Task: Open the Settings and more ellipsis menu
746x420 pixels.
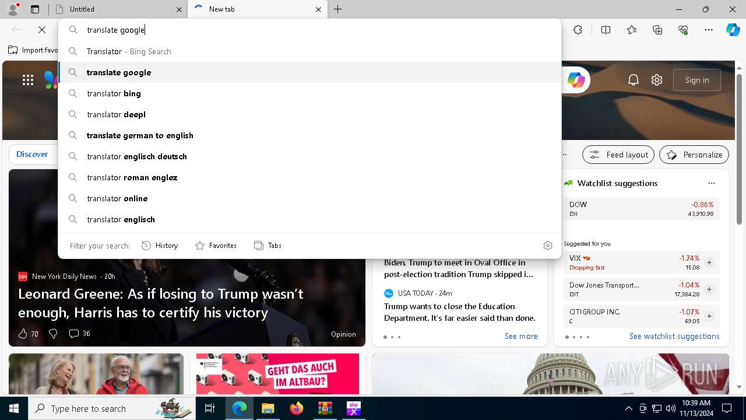Action: [709, 30]
